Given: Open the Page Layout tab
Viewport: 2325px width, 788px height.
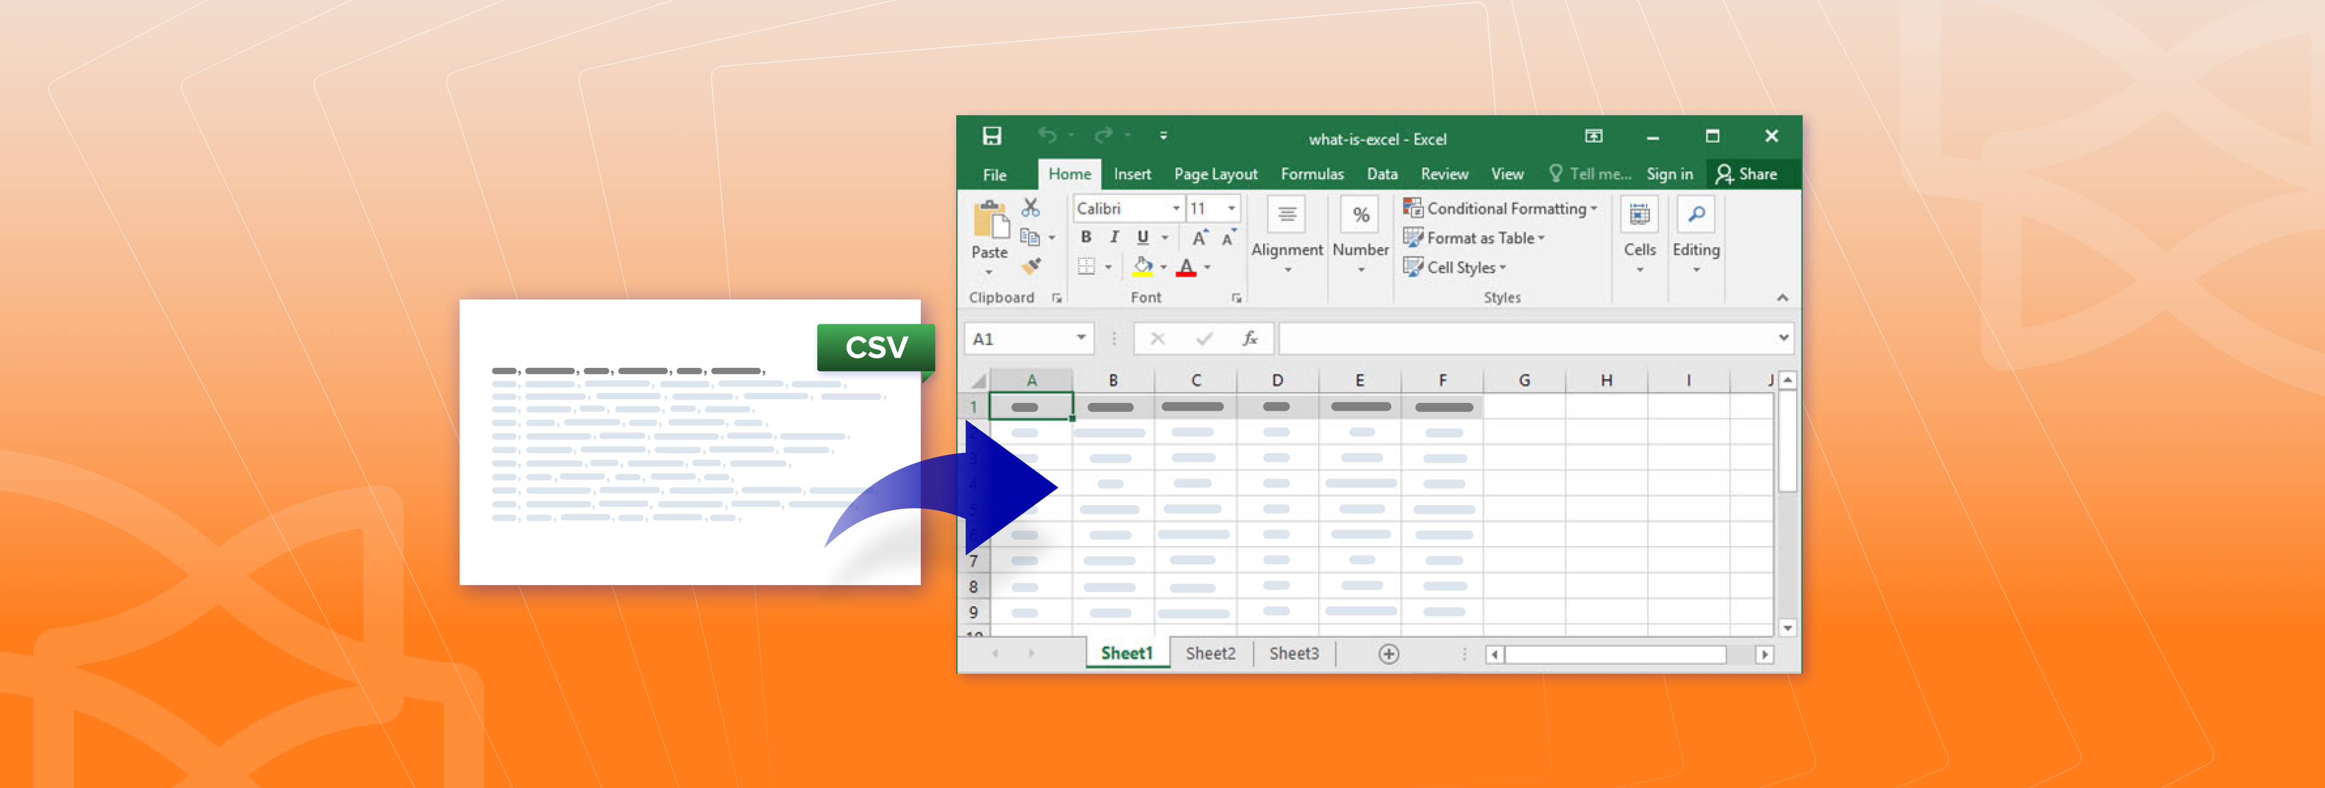Looking at the screenshot, I should [x=1215, y=174].
